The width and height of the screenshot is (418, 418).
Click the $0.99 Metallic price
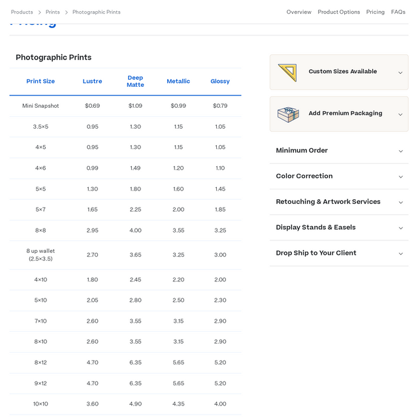178,106
